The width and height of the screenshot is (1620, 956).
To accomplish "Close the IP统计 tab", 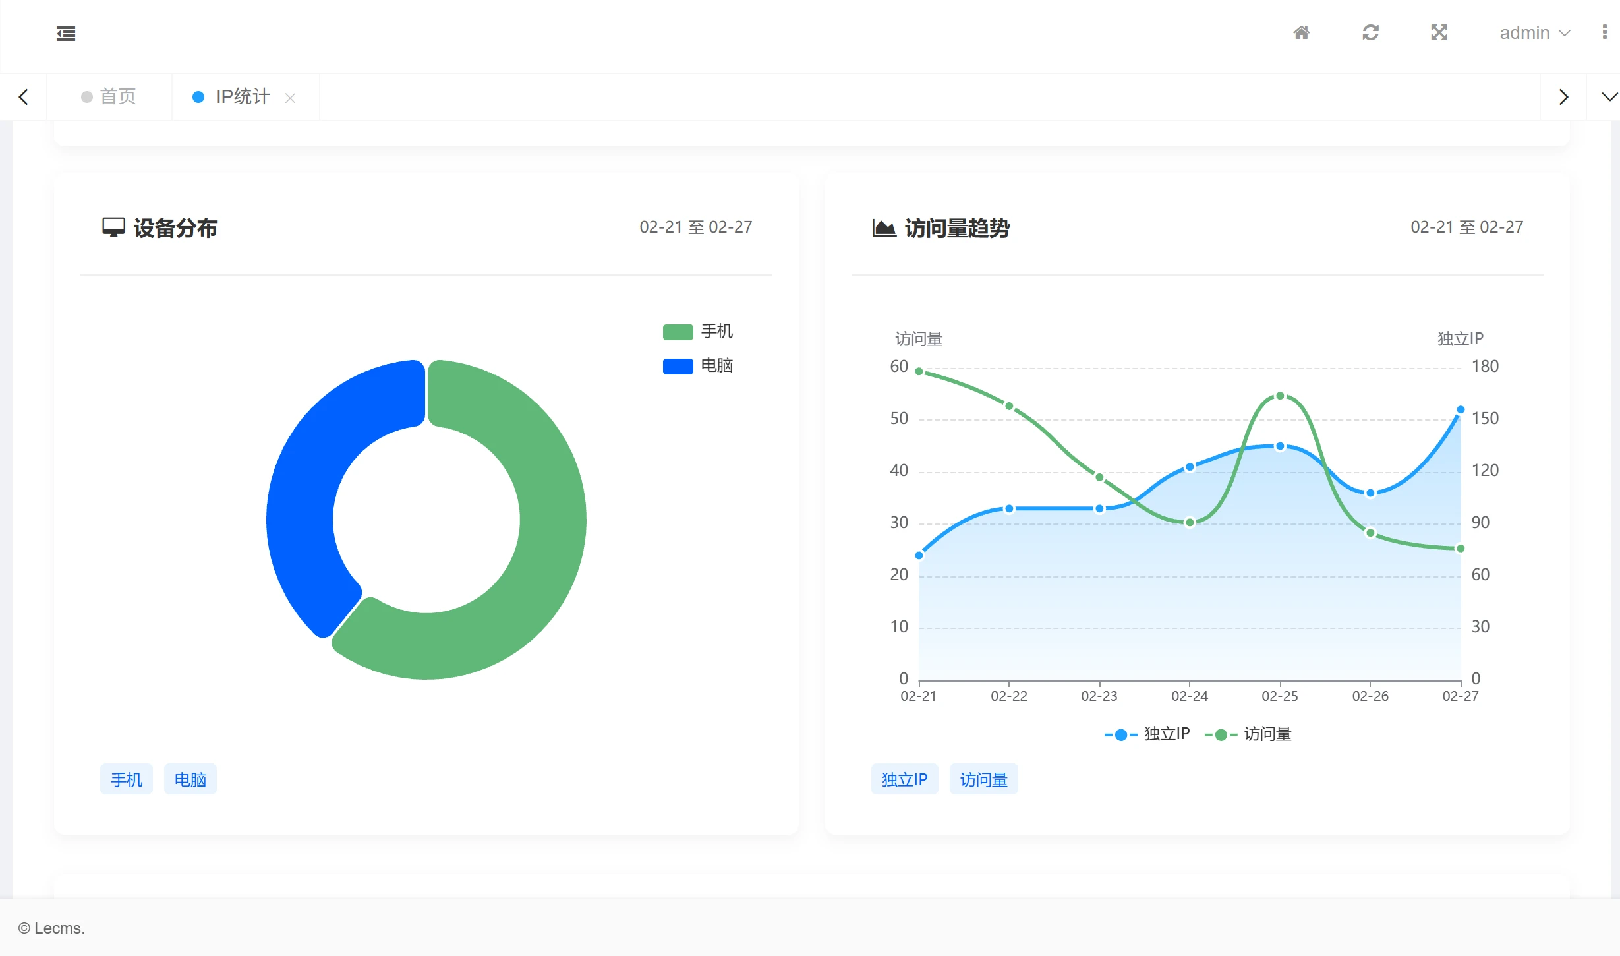I will [290, 98].
